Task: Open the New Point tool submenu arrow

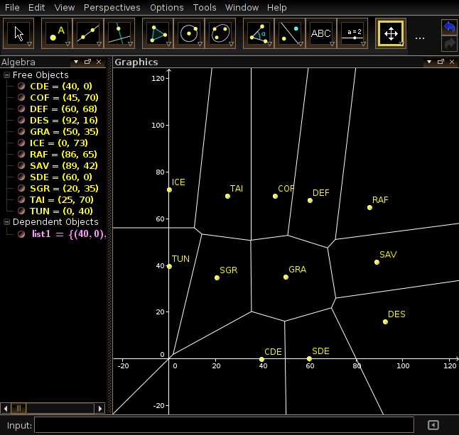Action: [x=67, y=44]
